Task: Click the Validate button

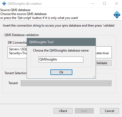Action: (x=104, y=63)
